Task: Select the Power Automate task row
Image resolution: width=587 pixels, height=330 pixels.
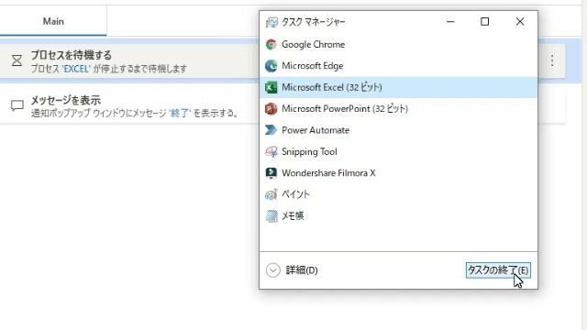Action: (398, 130)
